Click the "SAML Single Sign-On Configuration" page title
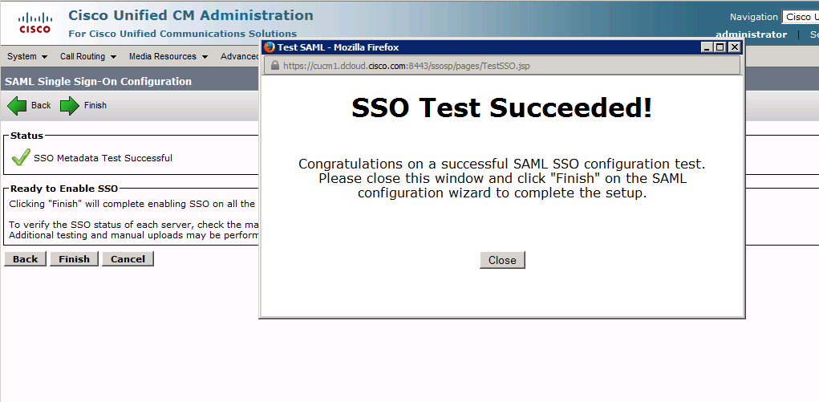The height and width of the screenshot is (402, 819). click(x=98, y=82)
